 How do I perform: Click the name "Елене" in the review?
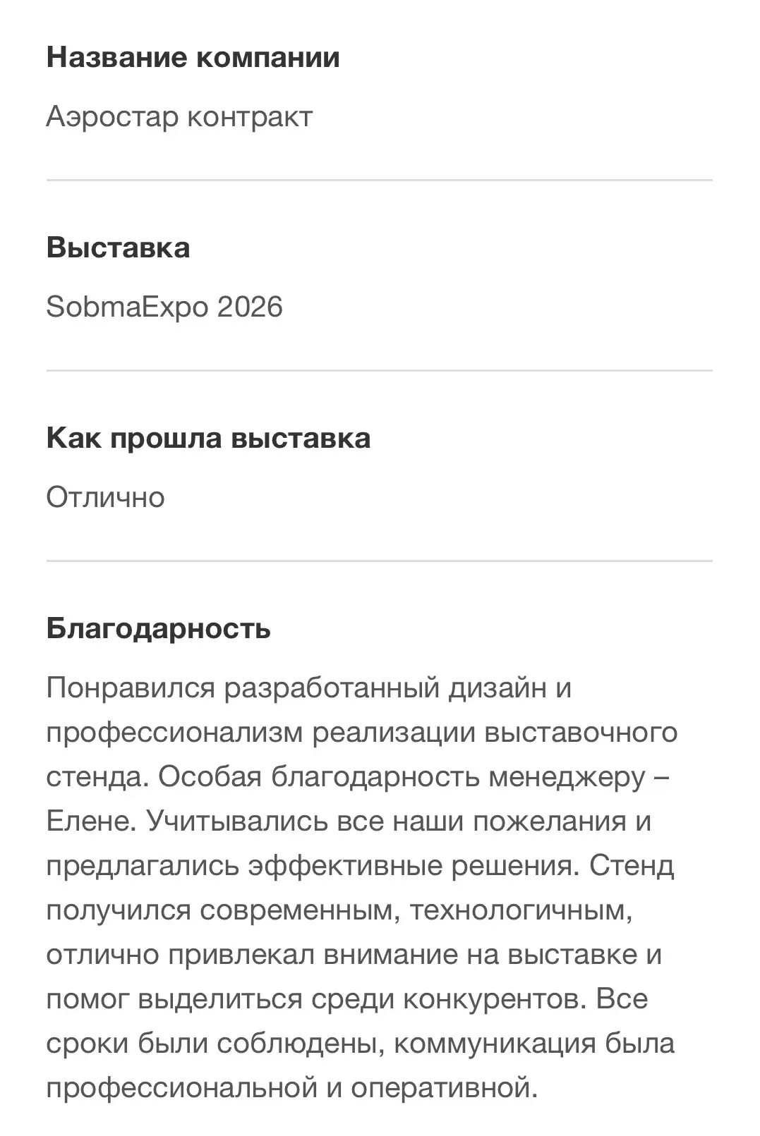pyautogui.click(x=88, y=821)
